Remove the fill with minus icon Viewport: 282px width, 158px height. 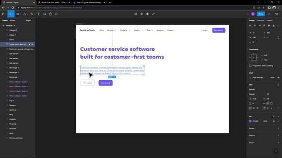tap(278, 121)
